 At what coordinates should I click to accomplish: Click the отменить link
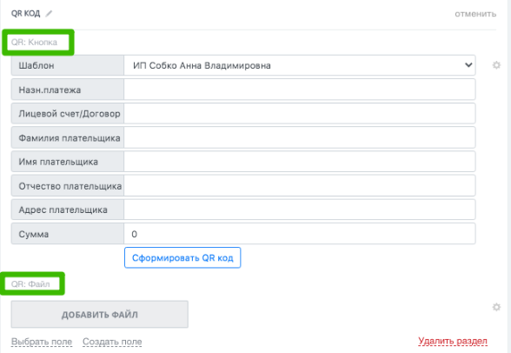tap(475, 14)
